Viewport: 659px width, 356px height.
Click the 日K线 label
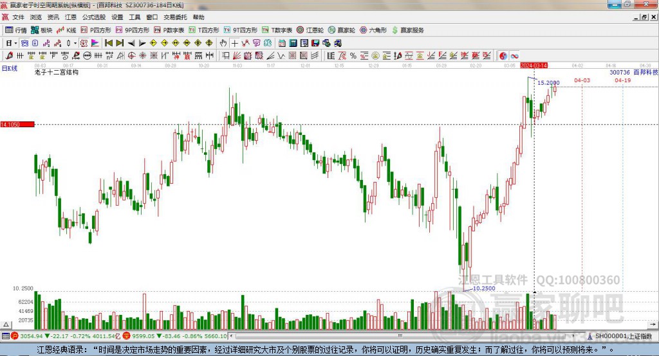10,68
